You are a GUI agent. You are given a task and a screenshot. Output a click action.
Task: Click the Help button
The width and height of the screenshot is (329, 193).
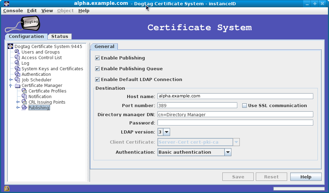pos(306,177)
